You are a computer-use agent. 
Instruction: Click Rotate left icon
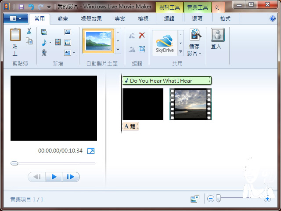click(132, 36)
